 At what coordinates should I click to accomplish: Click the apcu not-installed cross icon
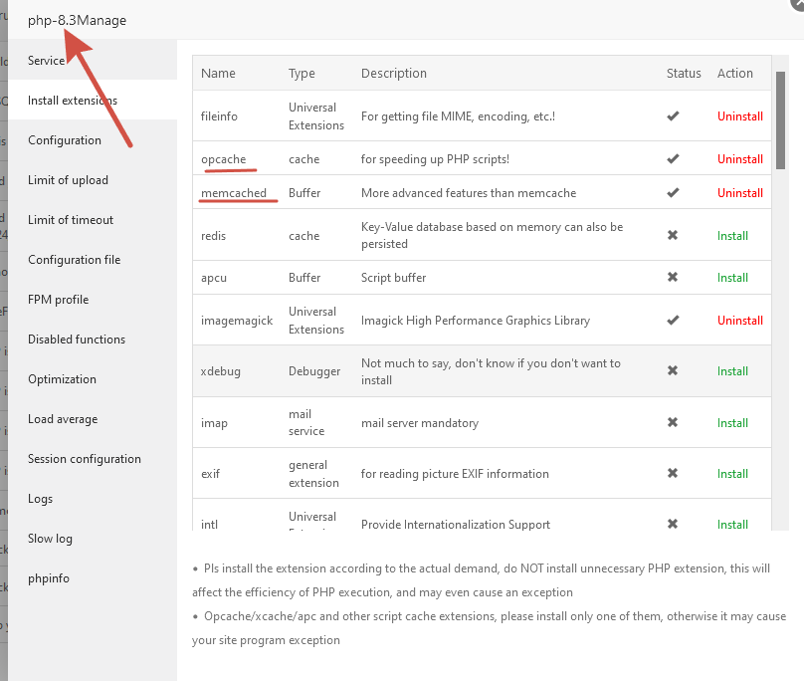673,278
